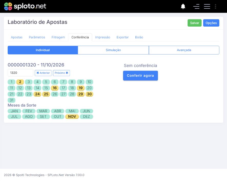Switch to the Apostas tab
227x181 pixels.
(x=17, y=37)
